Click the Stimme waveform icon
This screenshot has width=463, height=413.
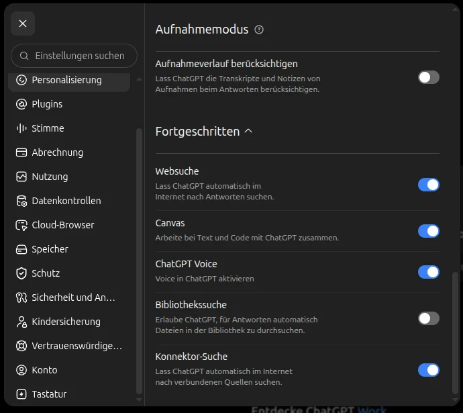(x=21, y=128)
